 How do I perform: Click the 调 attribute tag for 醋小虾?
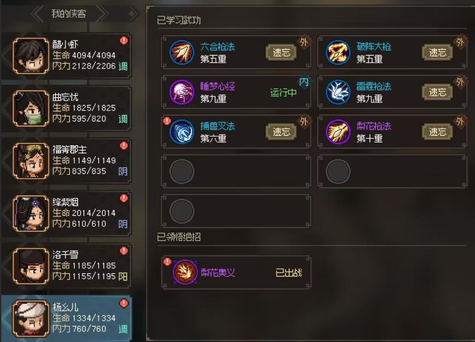(123, 66)
